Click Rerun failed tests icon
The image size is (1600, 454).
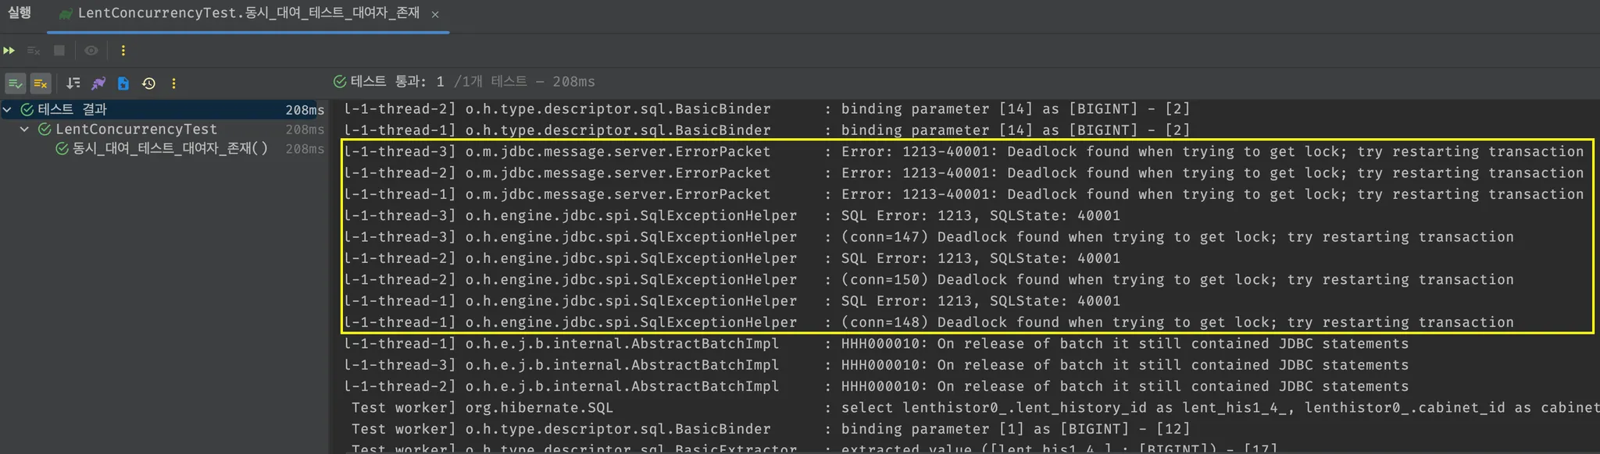(x=34, y=51)
